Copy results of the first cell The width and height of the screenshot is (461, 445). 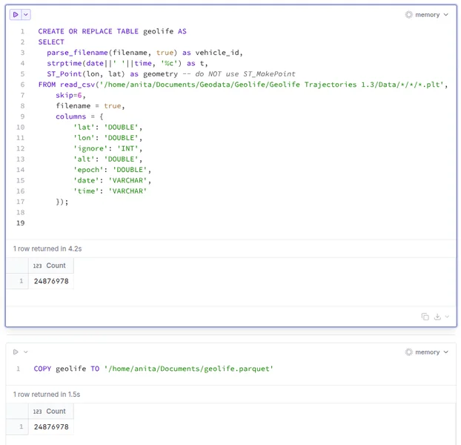pos(425,317)
